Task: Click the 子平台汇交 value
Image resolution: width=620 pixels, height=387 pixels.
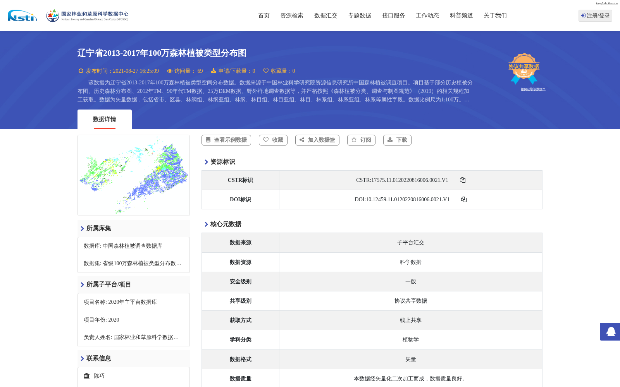Action: pyautogui.click(x=411, y=243)
